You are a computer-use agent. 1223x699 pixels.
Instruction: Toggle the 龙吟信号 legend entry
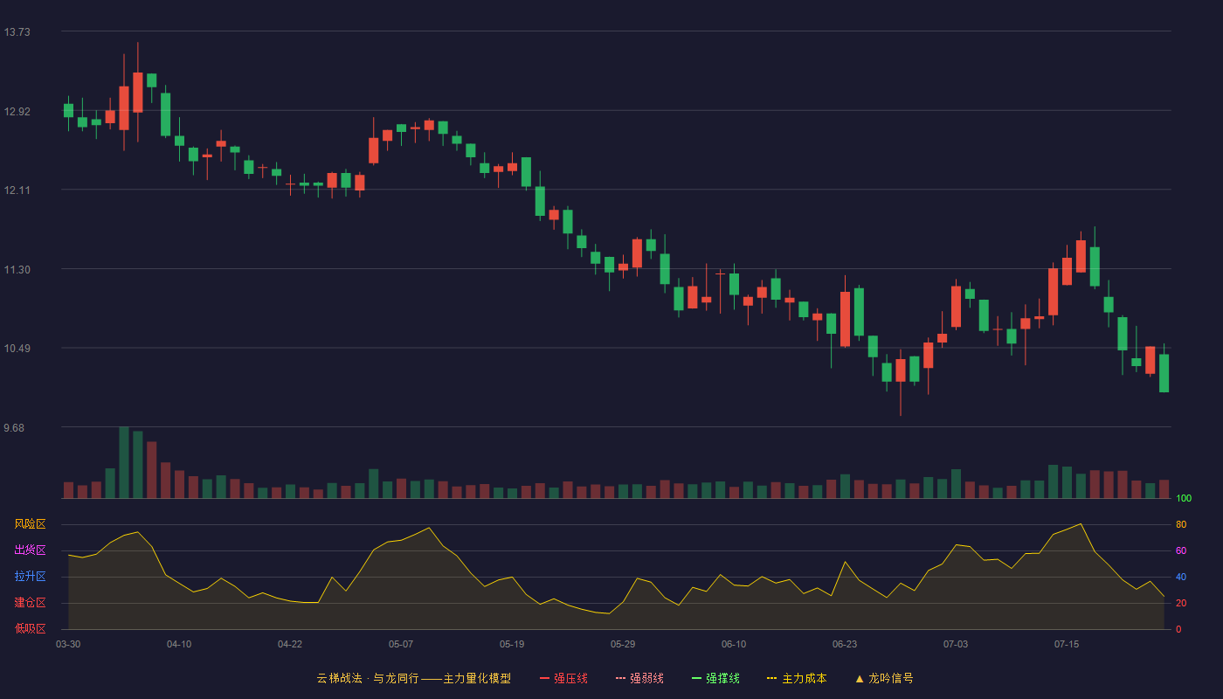point(884,678)
